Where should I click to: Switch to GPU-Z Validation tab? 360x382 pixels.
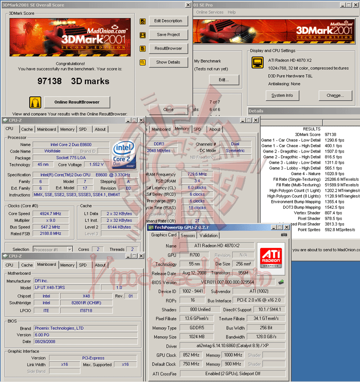(x=208, y=236)
